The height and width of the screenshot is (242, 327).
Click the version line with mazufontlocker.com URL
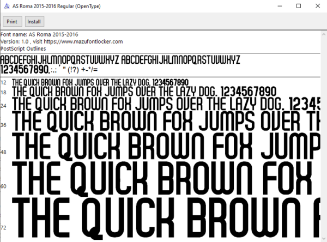[x=62, y=41]
